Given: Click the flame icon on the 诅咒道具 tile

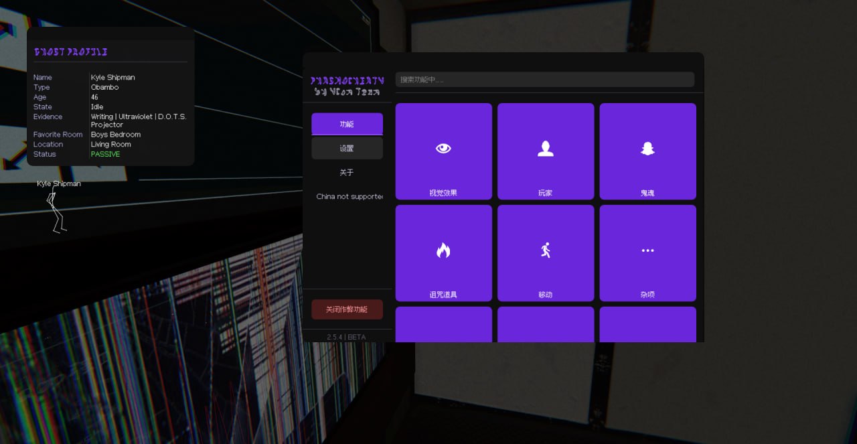Looking at the screenshot, I should coord(443,250).
